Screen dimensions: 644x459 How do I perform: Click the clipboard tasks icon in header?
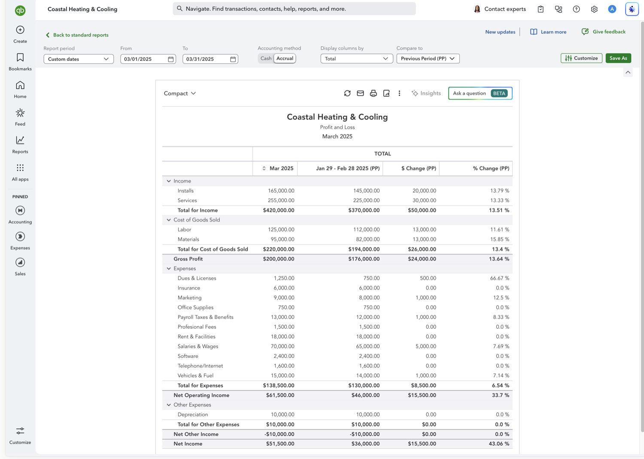(541, 9)
